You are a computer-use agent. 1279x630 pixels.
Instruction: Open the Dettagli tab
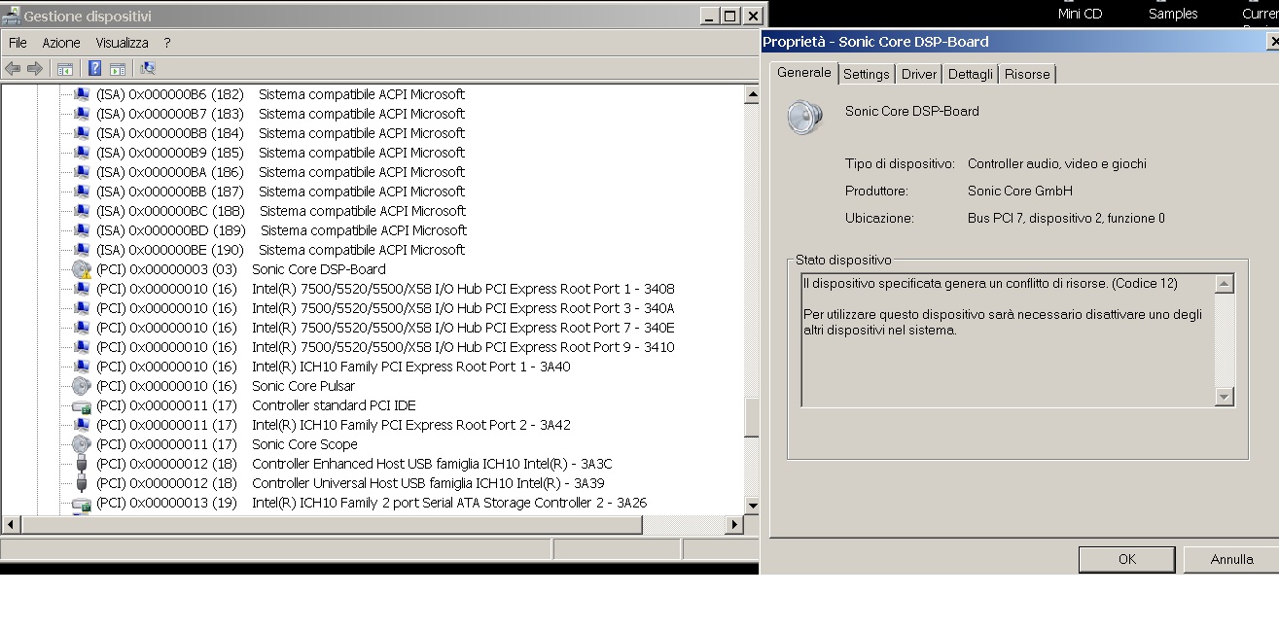point(971,74)
